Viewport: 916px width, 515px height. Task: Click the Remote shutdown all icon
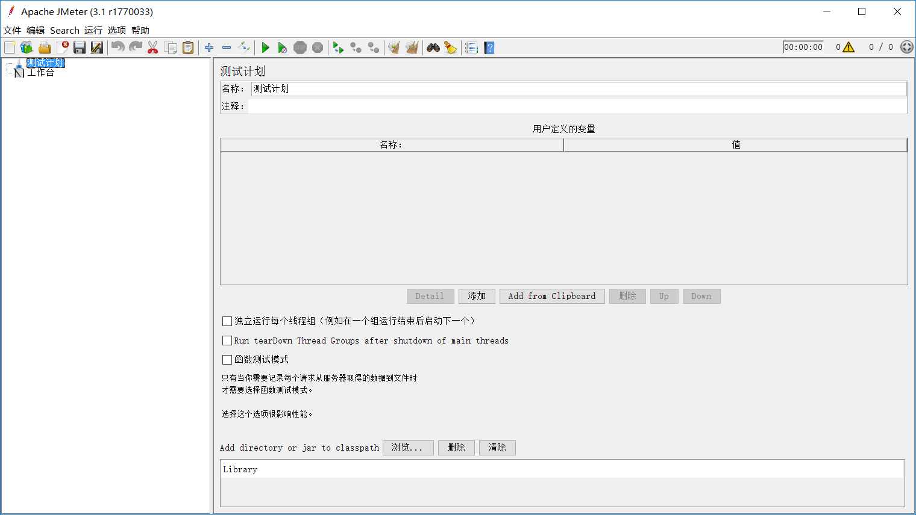click(x=374, y=48)
